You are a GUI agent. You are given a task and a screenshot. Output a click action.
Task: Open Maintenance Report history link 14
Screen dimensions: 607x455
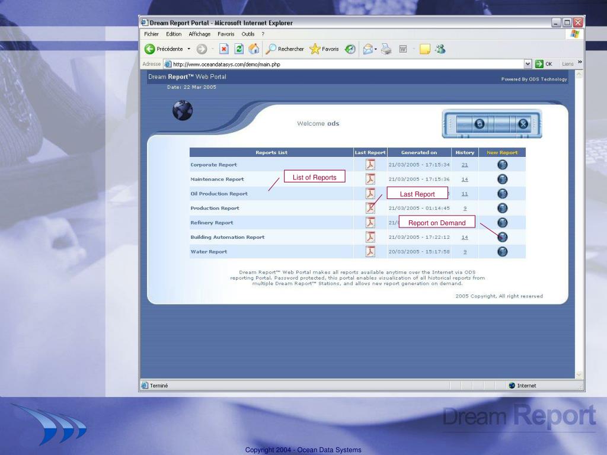point(465,179)
